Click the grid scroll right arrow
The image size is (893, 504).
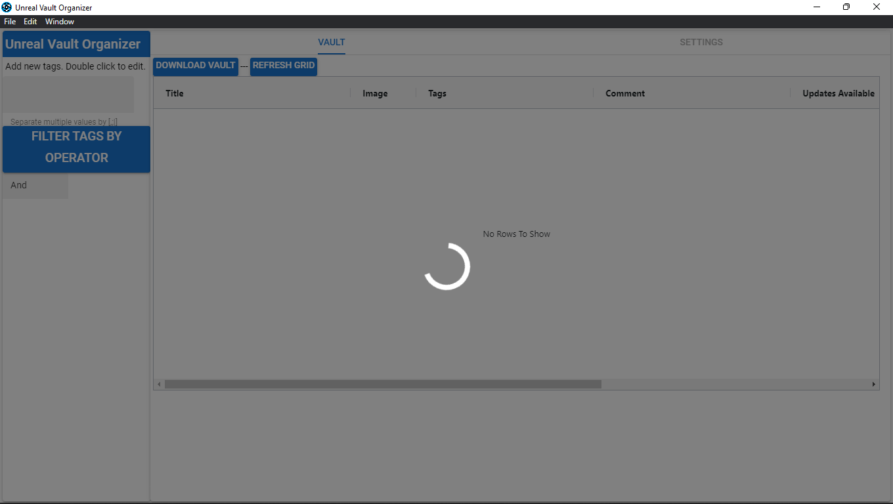874,384
